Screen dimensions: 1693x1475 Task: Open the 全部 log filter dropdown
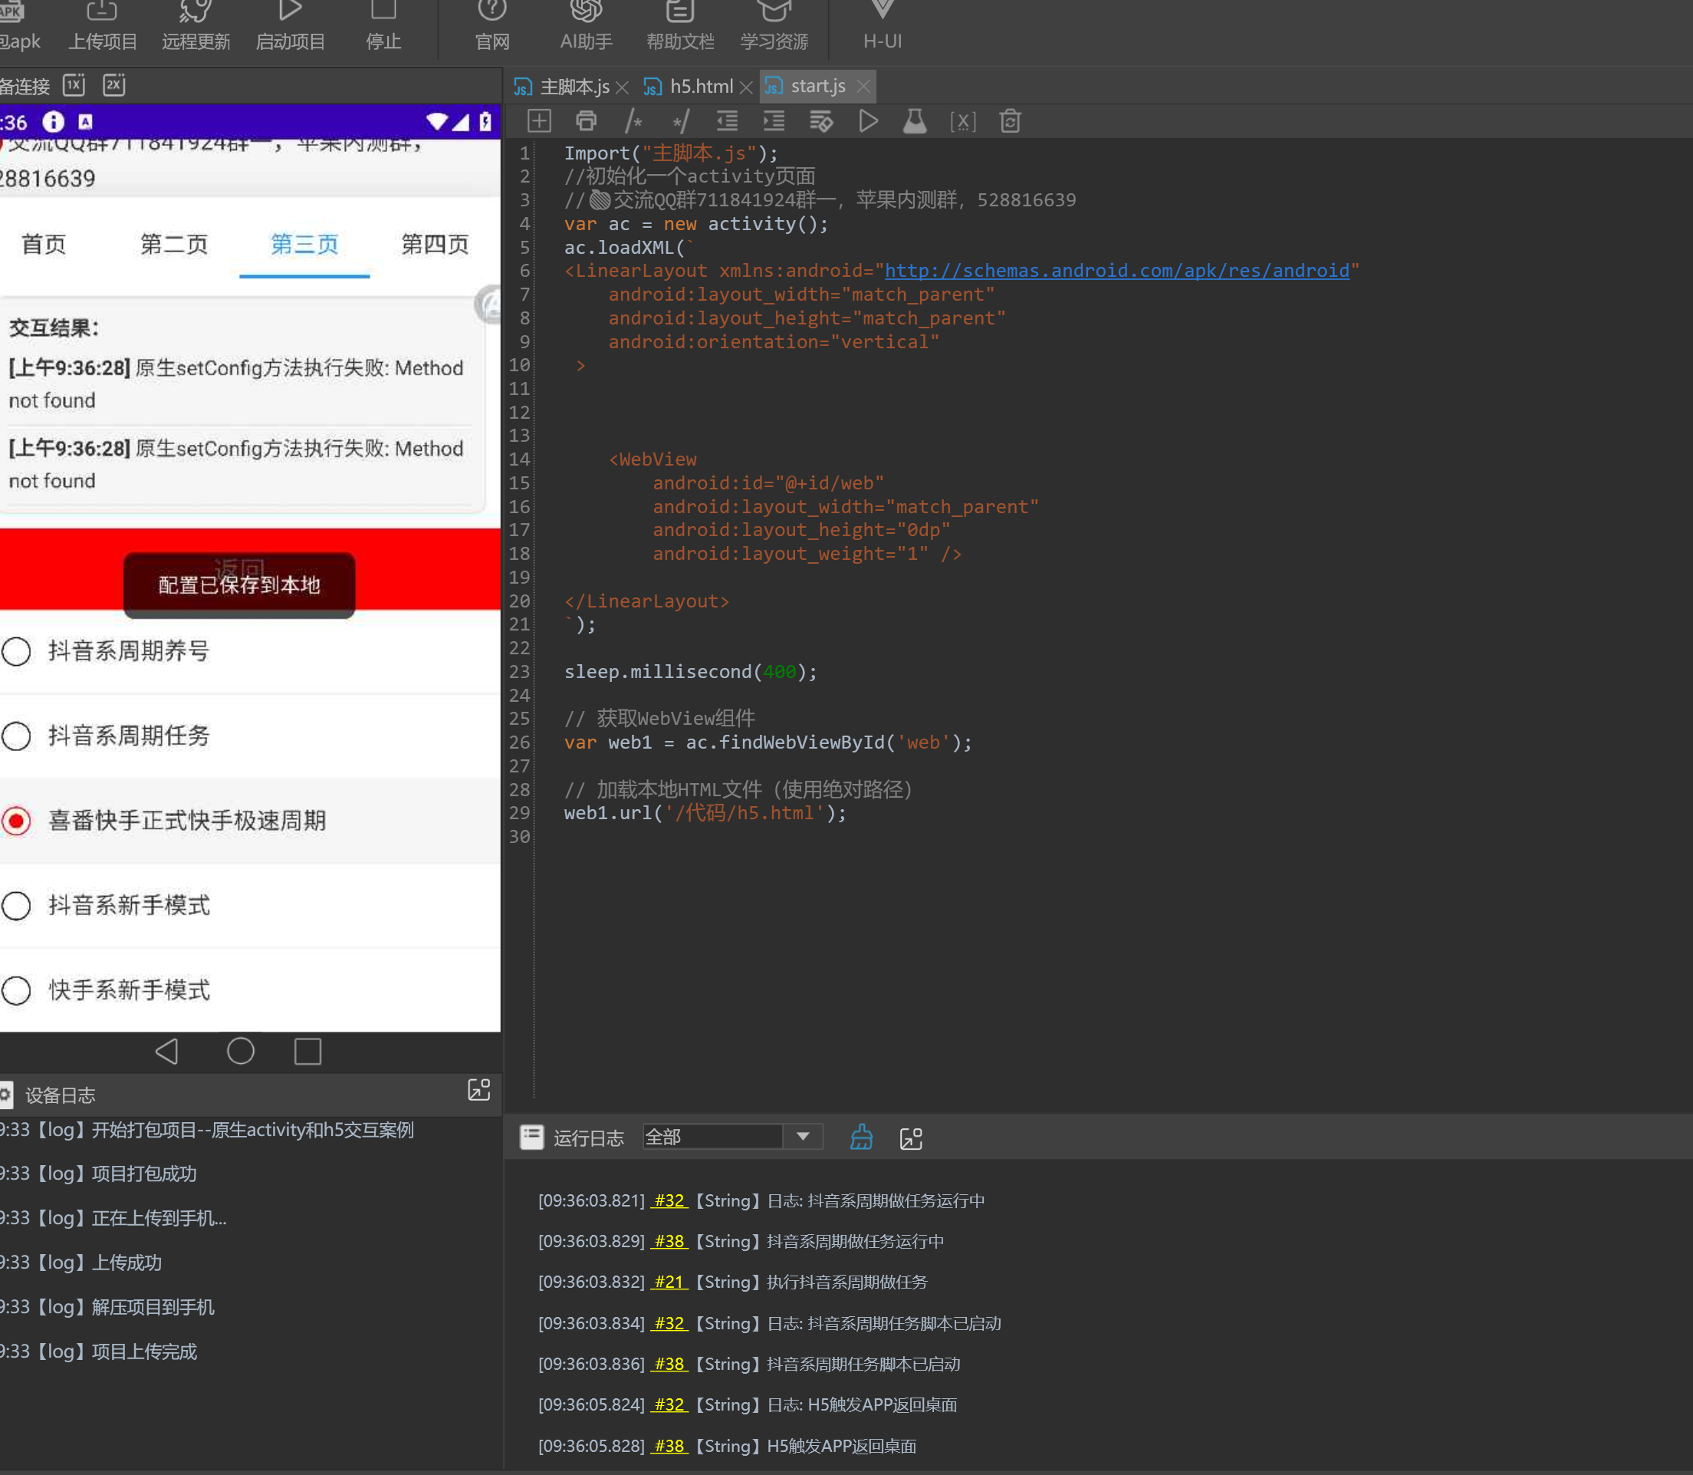[x=802, y=1137]
